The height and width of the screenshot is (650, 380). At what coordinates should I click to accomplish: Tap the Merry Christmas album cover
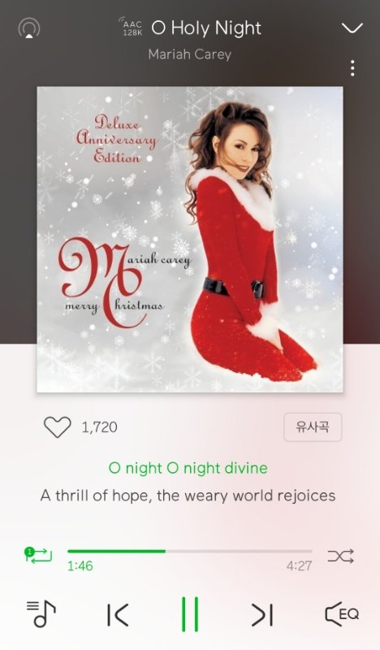click(190, 239)
